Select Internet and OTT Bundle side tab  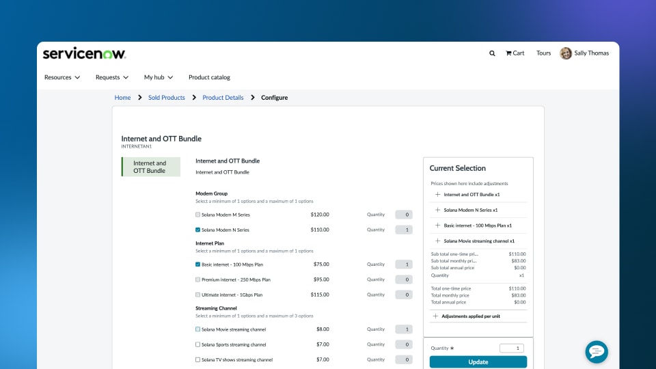[x=150, y=167]
